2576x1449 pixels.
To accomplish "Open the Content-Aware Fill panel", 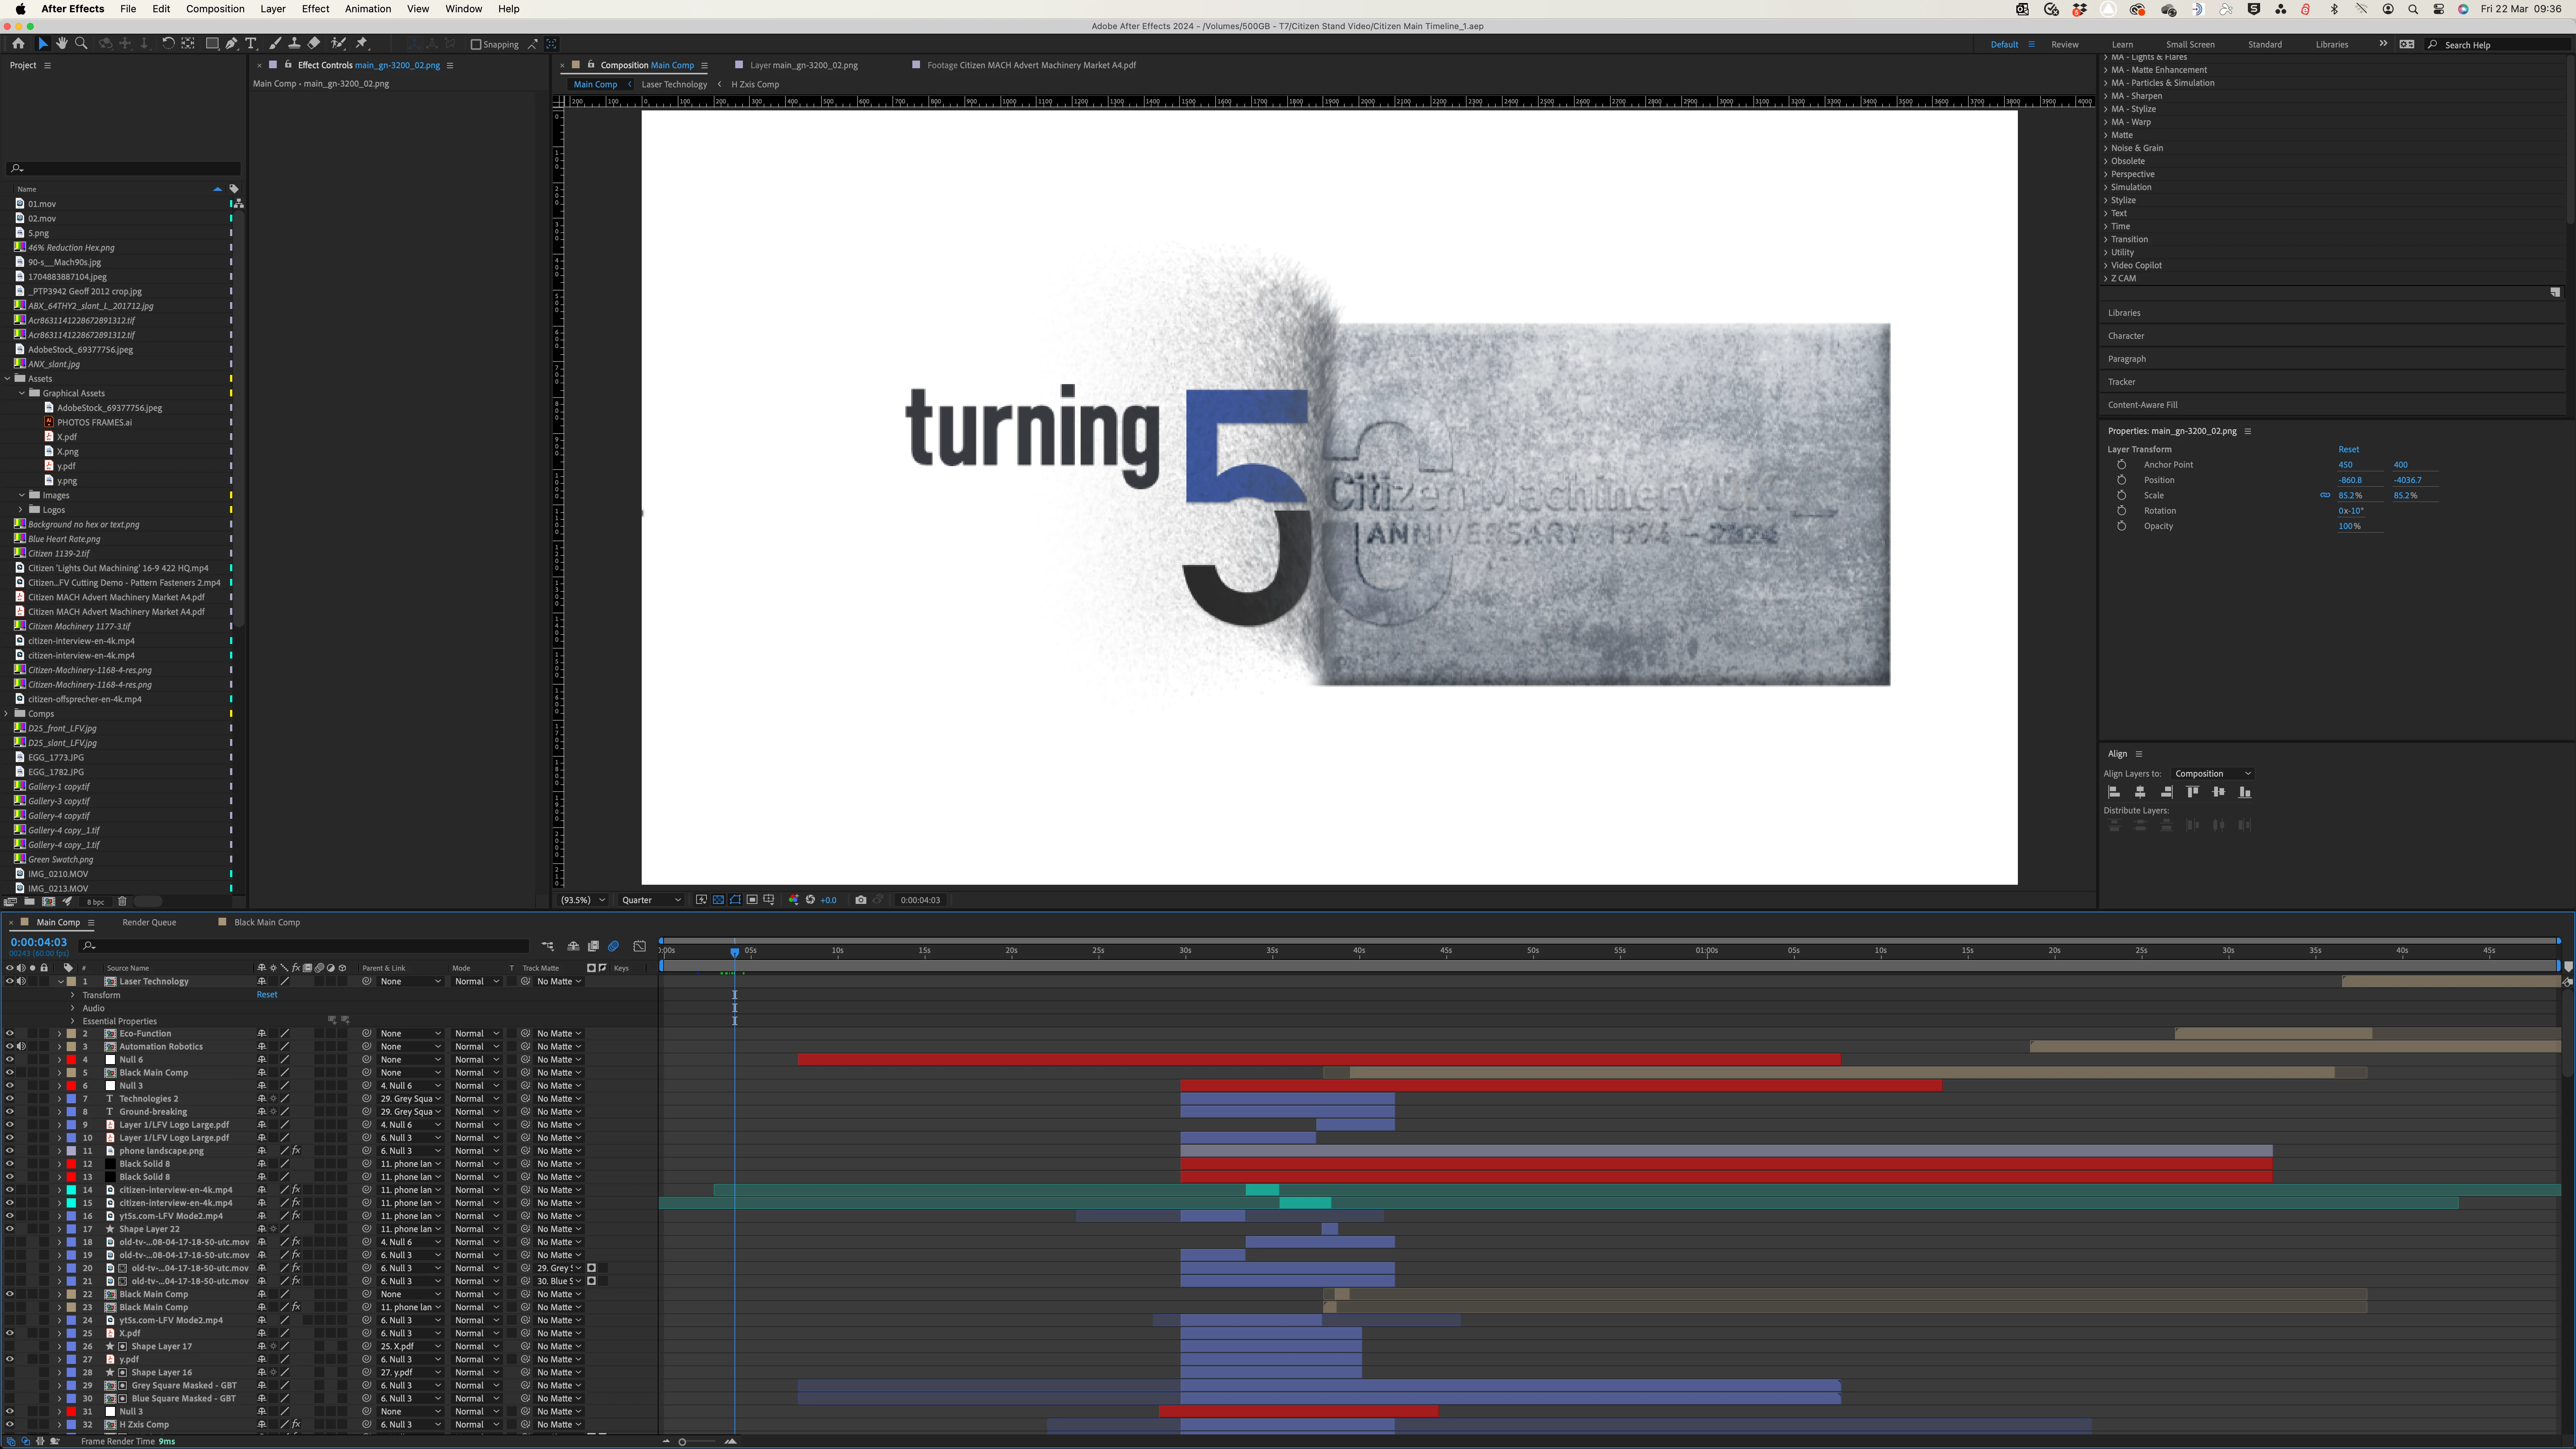I will (2143, 405).
